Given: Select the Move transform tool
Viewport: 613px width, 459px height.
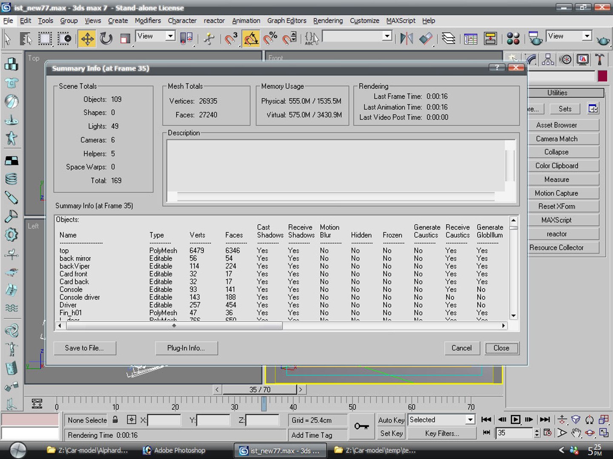Looking at the screenshot, I should 87,39.
